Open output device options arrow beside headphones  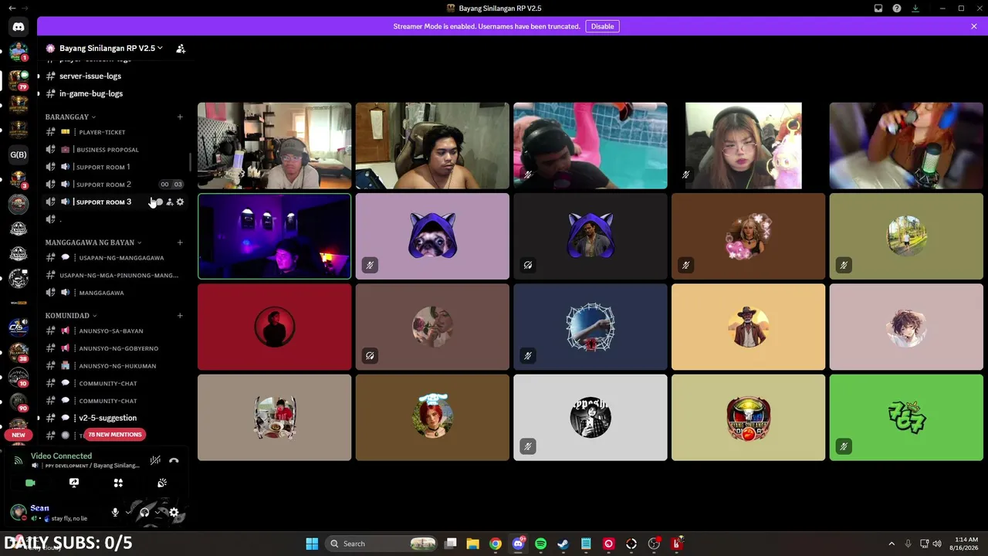pyautogui.click(x=157, y=512)
